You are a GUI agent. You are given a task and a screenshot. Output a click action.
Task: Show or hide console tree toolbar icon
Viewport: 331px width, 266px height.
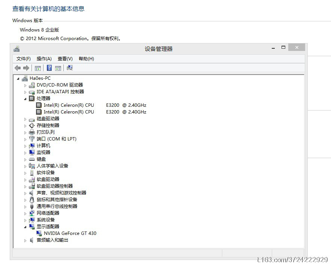coord(37,68)
